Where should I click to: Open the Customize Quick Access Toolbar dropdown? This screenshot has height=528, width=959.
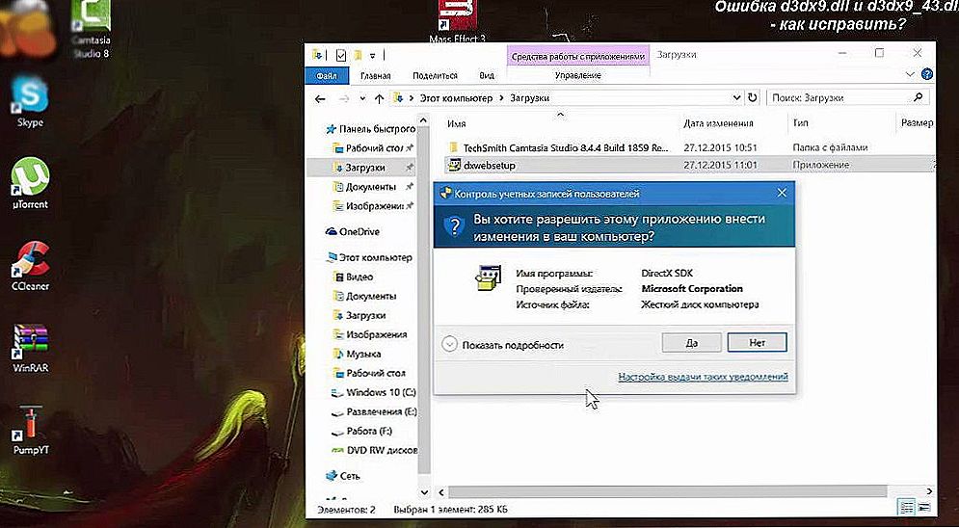372,55
